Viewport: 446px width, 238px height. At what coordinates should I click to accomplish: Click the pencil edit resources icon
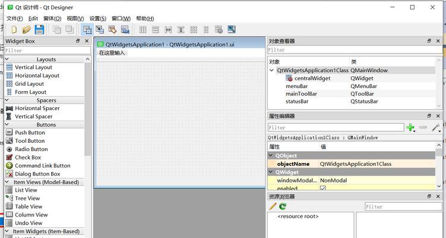click(273, 206)
